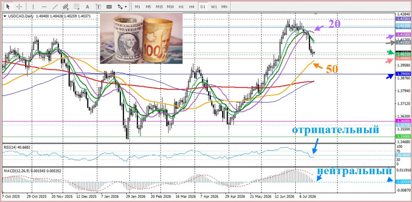Image resolution: width=412 pixels, height=202 pixels.
Task: Open the Arrows tool dropdown arrow
Action: (126, 6)
